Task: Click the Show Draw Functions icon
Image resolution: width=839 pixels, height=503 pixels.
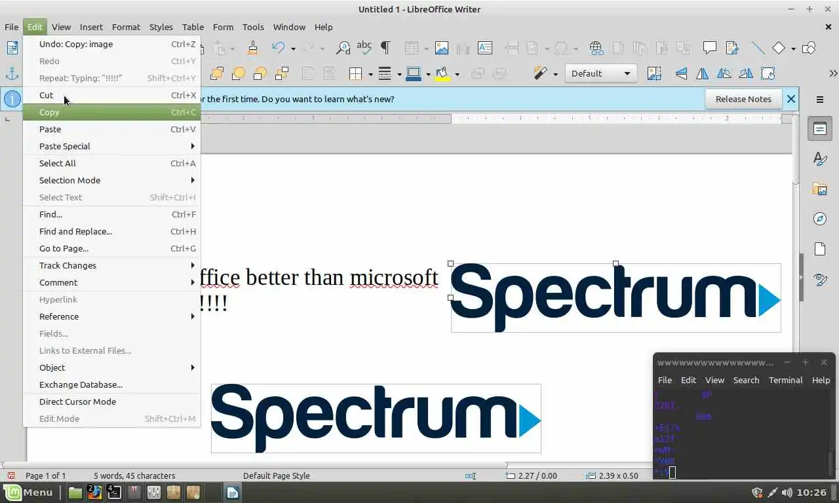Action: 810,48
